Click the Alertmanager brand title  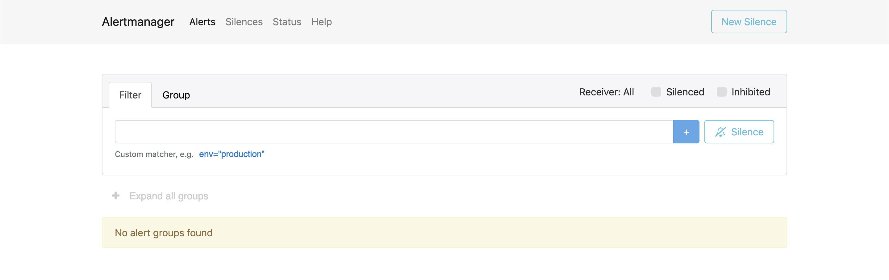pyautogui.click(x=138, y=22)
